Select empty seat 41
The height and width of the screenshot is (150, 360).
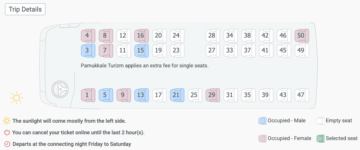[x=266, y=50]
